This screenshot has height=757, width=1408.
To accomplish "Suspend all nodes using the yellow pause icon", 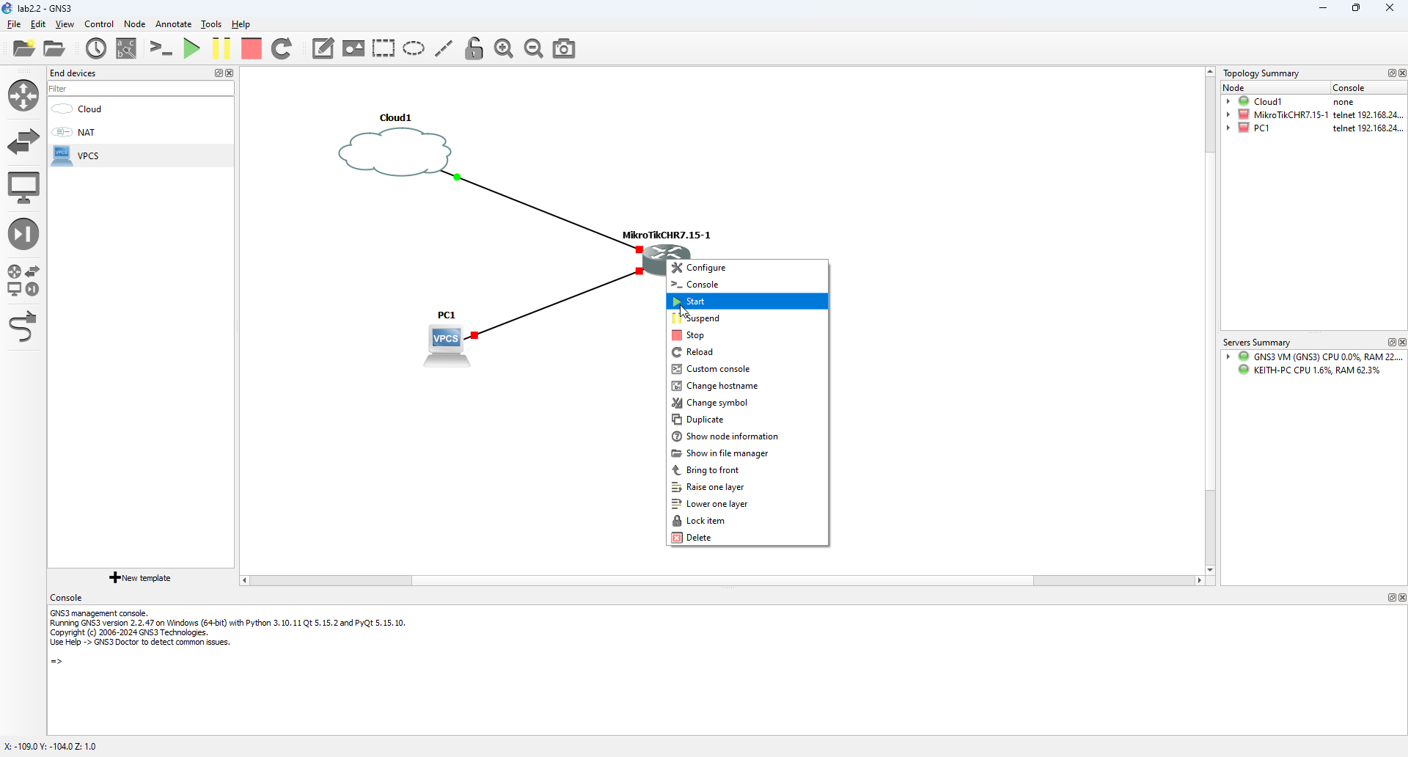I will [x=221, y=48].
